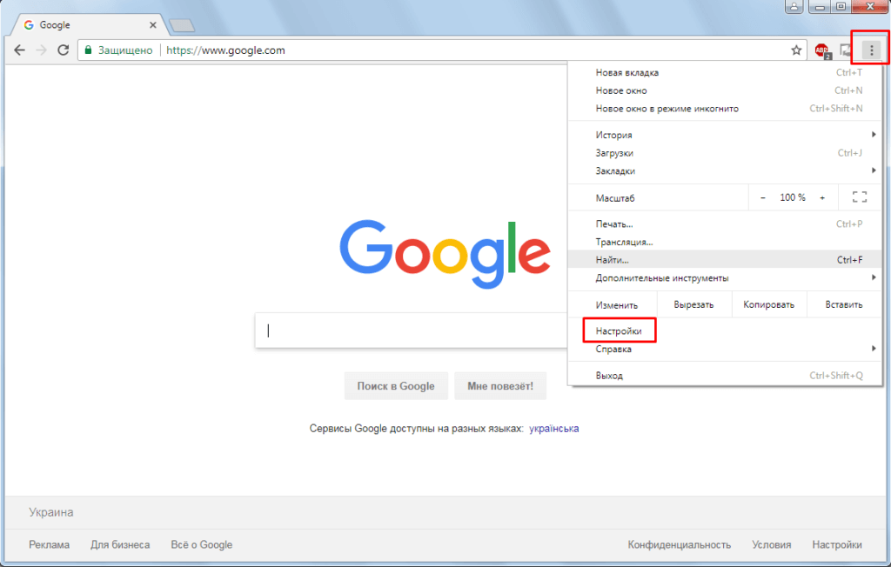
Task: Open Новое окно в режиме инкогнито
Action: pyautogui.click(x=725, y=109)
